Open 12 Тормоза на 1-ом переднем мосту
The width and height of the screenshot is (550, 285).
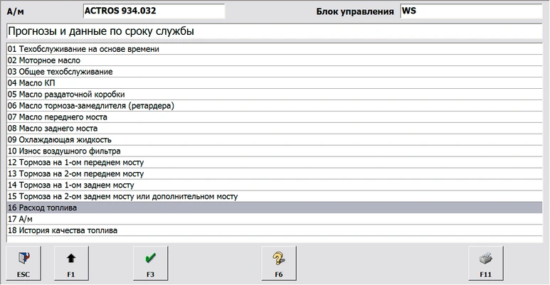pyautogui.click(x=75, y=163)
